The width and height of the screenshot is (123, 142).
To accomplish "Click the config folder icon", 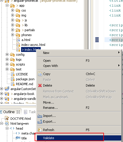I will coord(12,55).
